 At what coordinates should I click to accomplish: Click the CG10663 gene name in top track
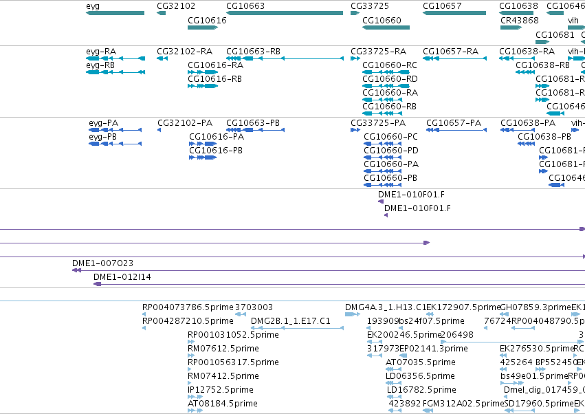(245, 6)
